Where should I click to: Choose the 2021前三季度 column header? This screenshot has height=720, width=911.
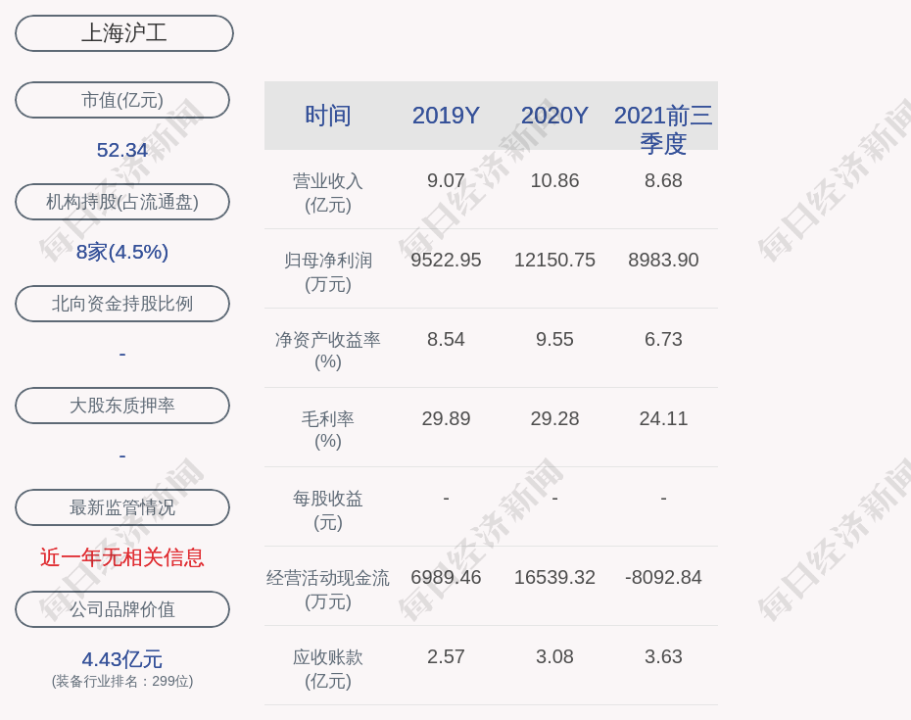663,128
